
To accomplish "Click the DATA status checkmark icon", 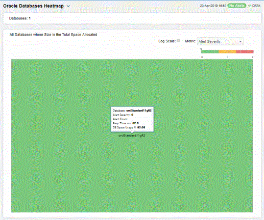I will tap(249, 6).
